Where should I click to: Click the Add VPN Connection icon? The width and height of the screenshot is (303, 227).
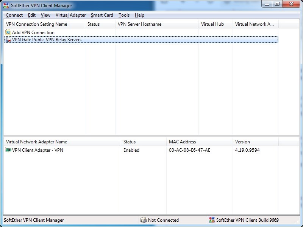coord(8,33)
